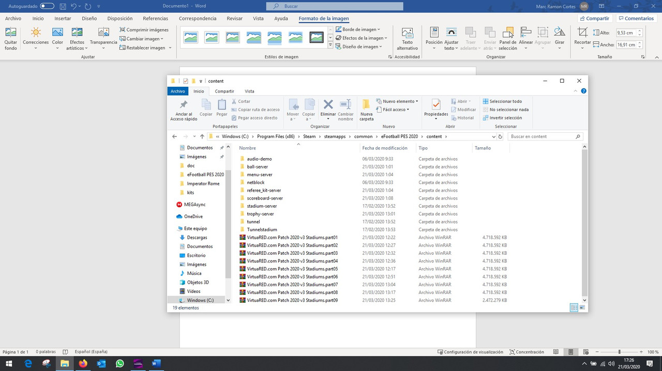Screen dimensions: 662x371
Task: Click Concentración mode in Word status bar
Action: [x=526, y=352]
